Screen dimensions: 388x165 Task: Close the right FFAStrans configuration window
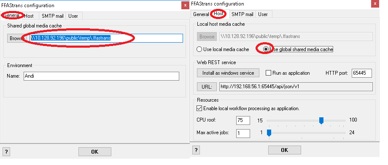(375, 4)
